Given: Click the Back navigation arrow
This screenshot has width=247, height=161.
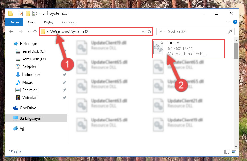Looking at the screenshot, I should (x=11, y=31).
